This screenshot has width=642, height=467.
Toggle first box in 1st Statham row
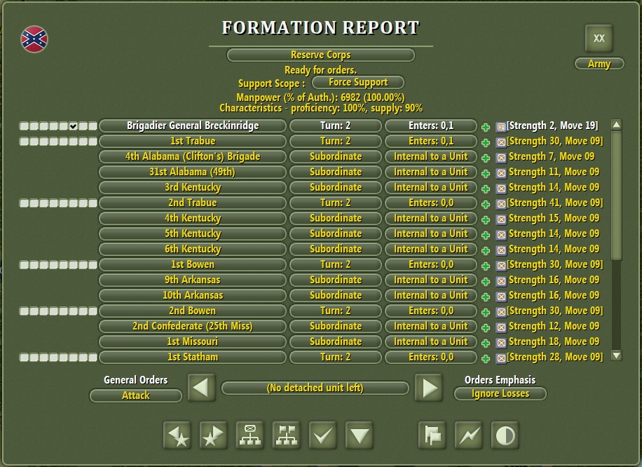click(24, 358)
